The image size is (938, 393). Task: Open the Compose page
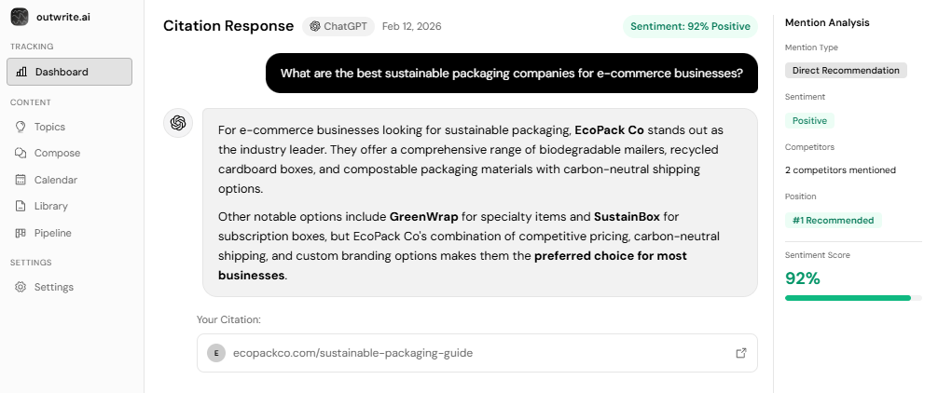(57, 153)
